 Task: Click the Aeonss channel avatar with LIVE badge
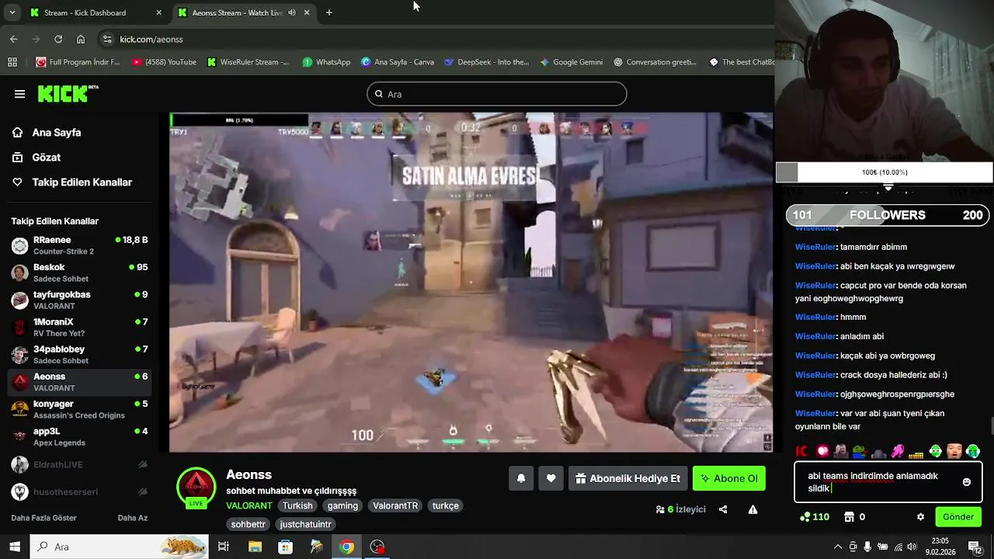coord(196,487)
